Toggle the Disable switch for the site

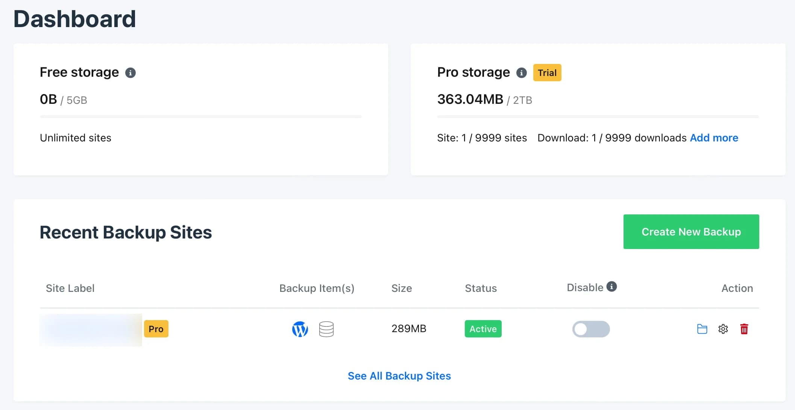click(591, 329)
